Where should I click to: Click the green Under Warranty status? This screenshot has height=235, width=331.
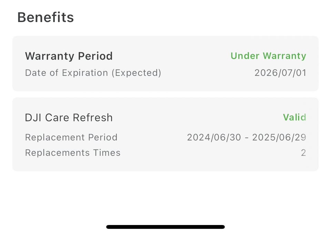[268, 56]
